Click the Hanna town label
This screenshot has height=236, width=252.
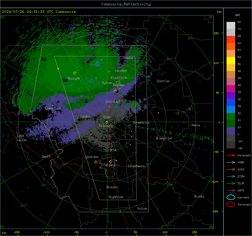(196, 125)
